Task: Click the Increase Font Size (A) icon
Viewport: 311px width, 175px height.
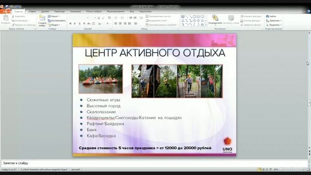Action: (x=99, y=18)
